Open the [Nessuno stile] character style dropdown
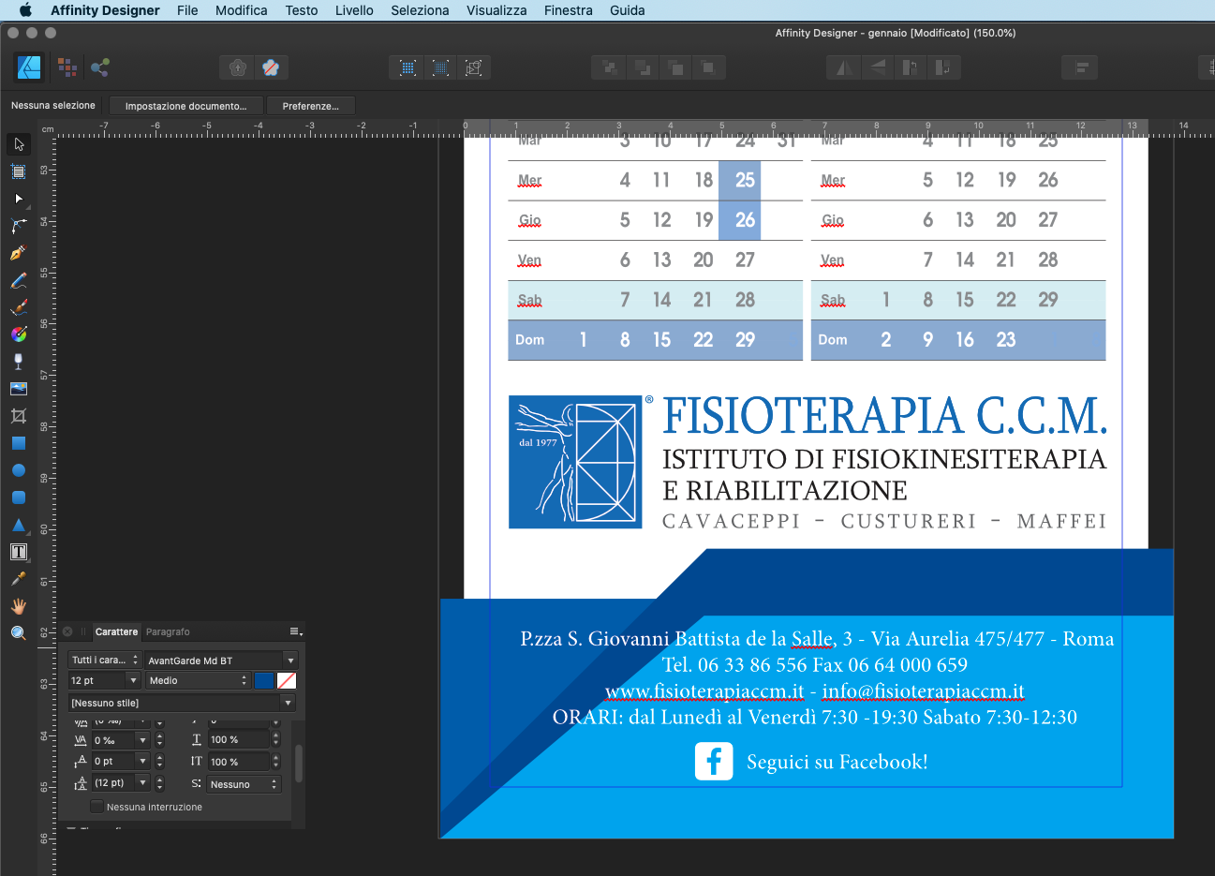Screen dimensions: 1215x876 (288, 703)
